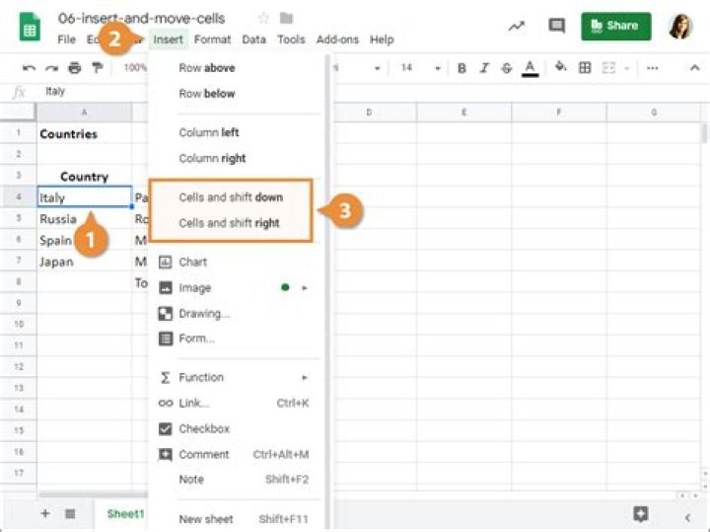Click the undo arrow icon

29,68
